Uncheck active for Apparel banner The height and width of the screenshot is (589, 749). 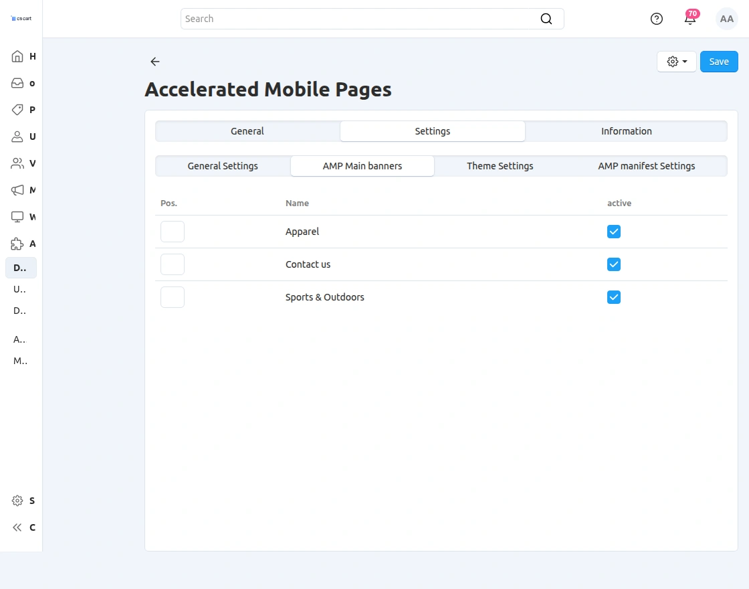click(x=614, y=232)
